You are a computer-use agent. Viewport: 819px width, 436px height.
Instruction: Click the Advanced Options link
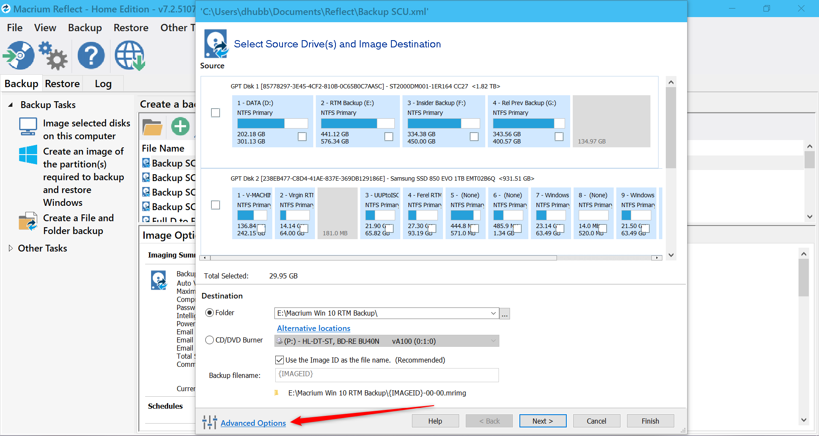(x=253, y=423)
